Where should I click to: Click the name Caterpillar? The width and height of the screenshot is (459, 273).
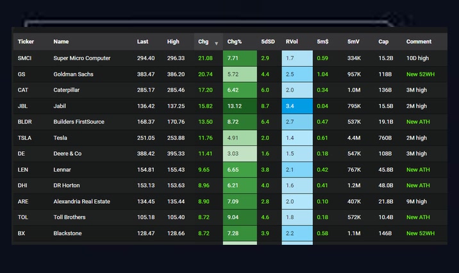pyautogui.click(x=66, y=90)
